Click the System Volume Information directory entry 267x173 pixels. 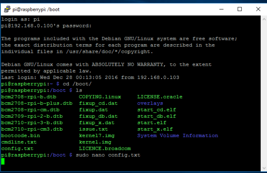177,135
